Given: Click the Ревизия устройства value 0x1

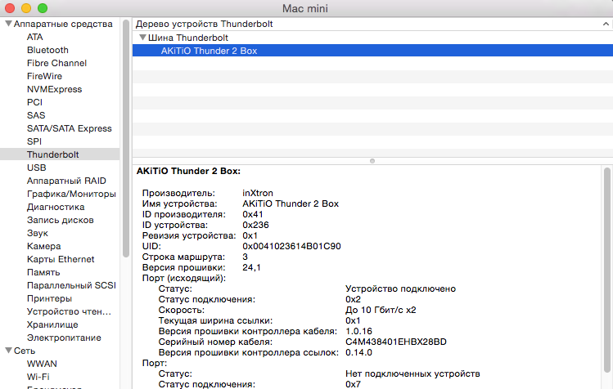Looking at the screenshot, I should 250,235.
